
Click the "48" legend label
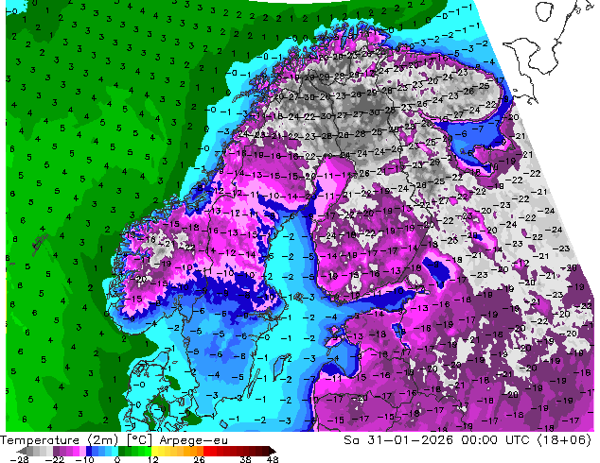click(x=273, y=459)
